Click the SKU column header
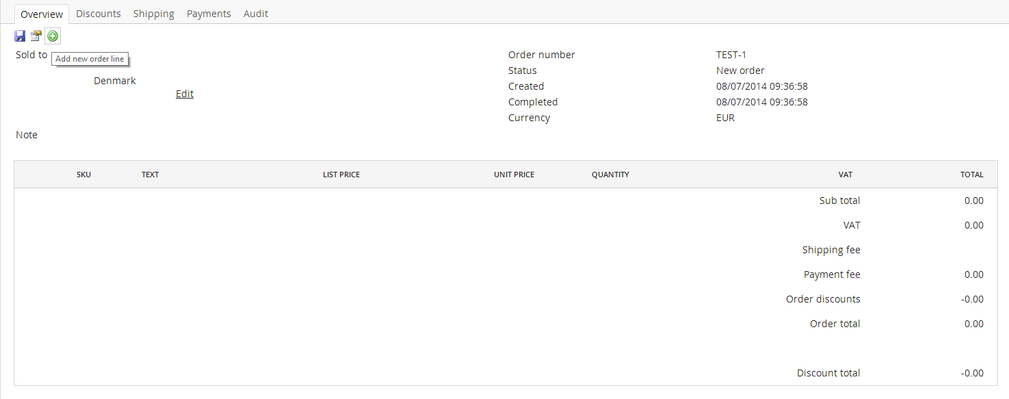1009x399 pixels. pos(83,175)
